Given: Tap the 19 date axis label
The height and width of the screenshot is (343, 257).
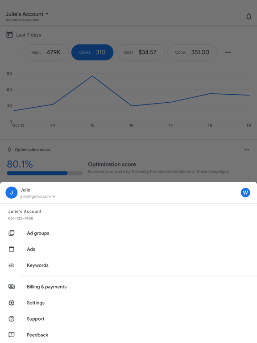Looking at the screenshot, I should point(249,125).
